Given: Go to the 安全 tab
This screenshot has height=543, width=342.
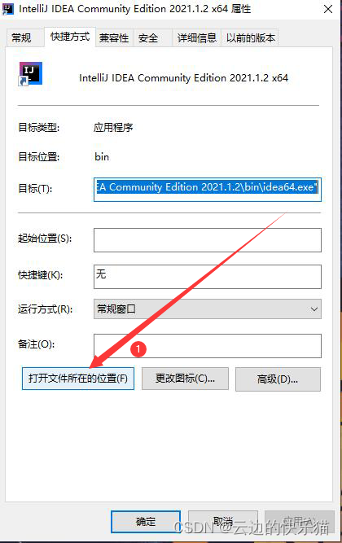Looking at the screenshot, I should coord(148,37).
